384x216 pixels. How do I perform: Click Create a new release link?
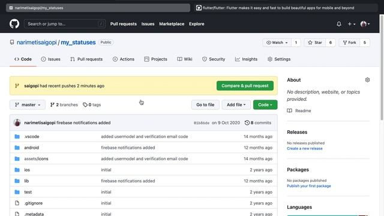305,148
